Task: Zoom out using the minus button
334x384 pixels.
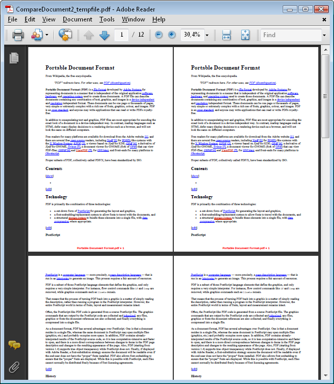Action: tap(159, 35)
